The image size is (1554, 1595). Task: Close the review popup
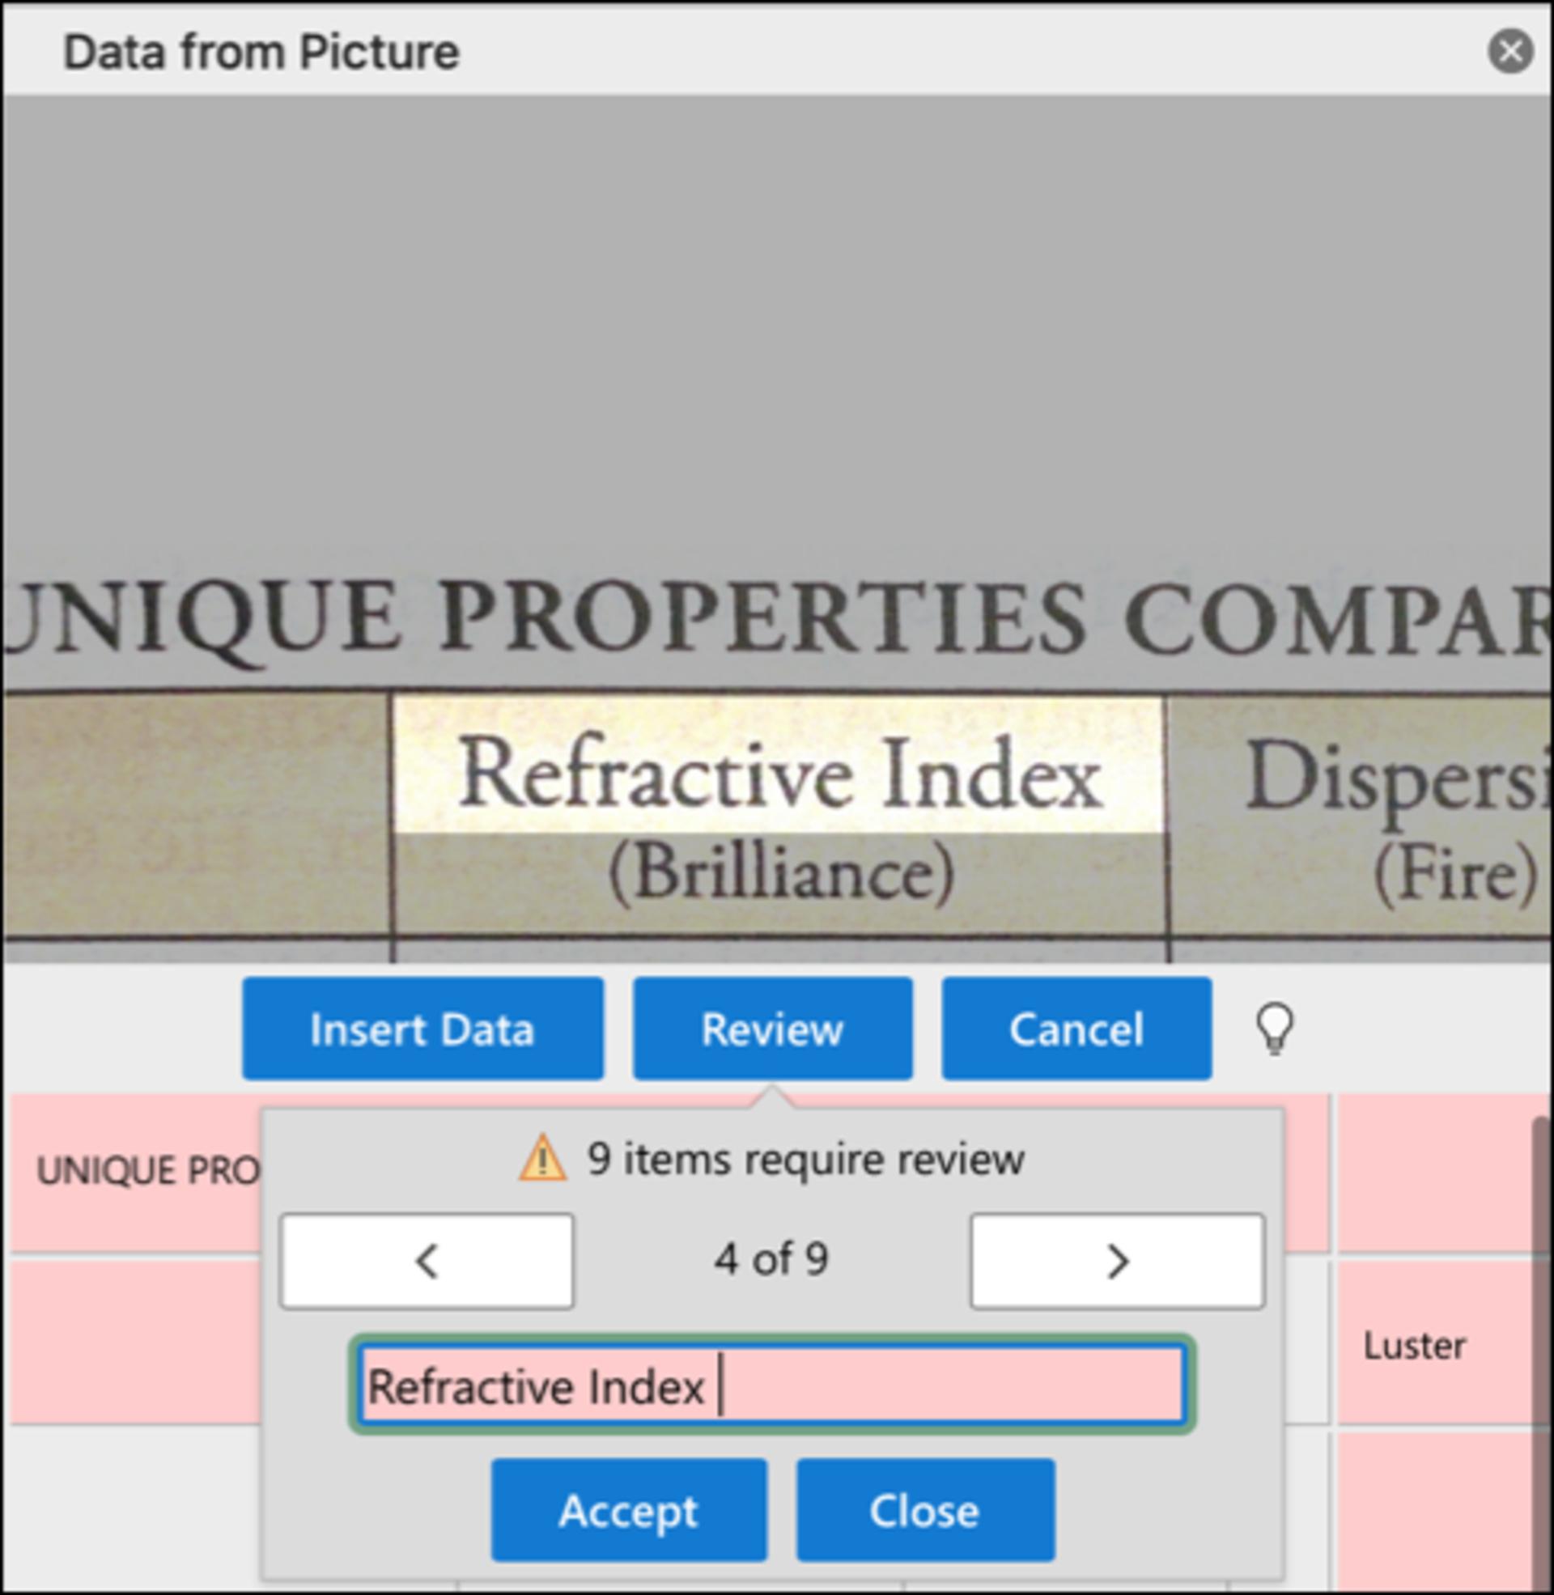pyautogui.click(x=926, y=1511)
